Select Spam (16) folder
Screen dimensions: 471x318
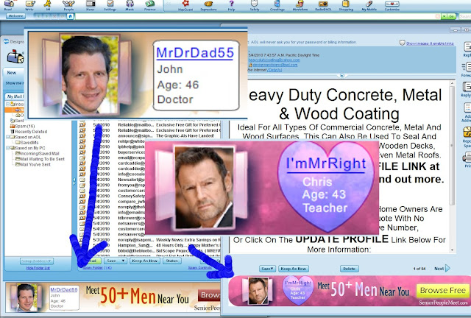pos(23,126)
